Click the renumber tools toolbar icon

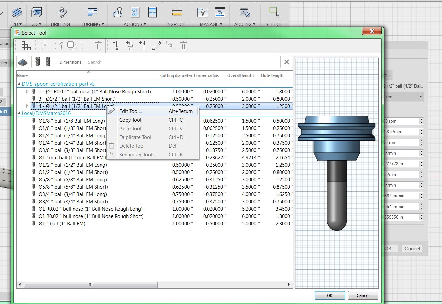coord(170,46)
